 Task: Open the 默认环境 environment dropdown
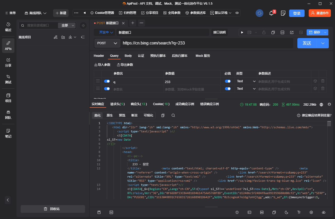221,13
